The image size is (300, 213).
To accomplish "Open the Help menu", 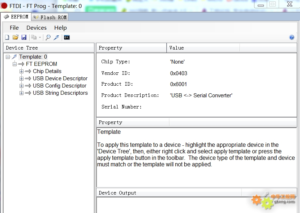I will [x=60, y=28].
